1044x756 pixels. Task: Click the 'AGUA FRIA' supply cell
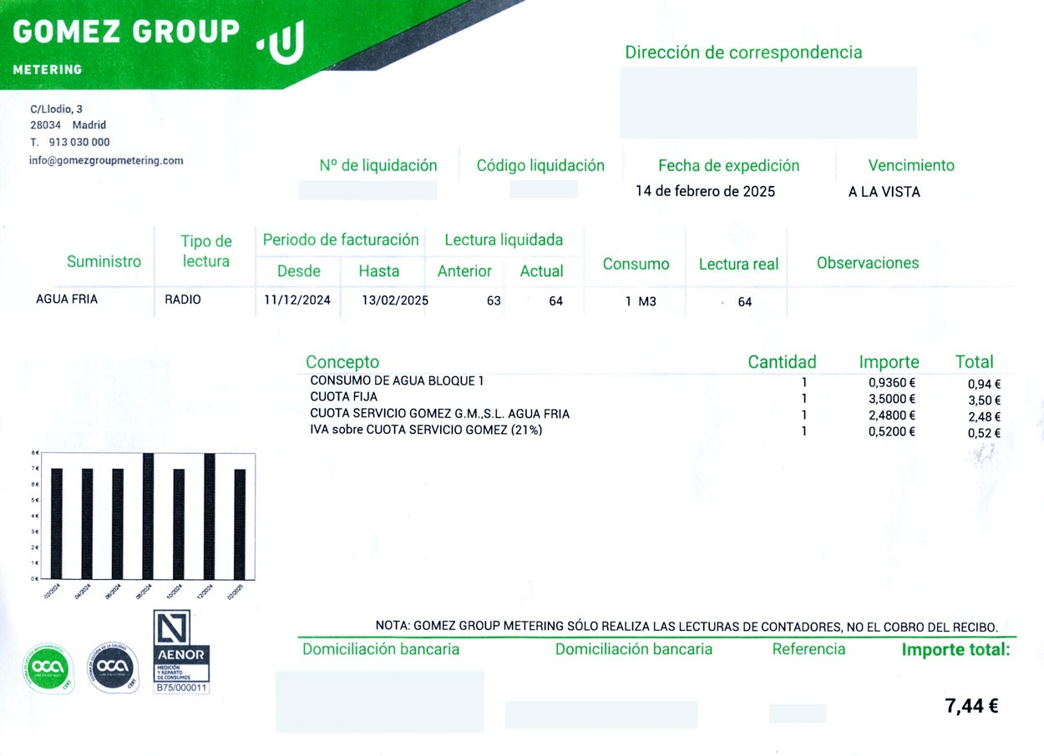(x=67, y=299)
